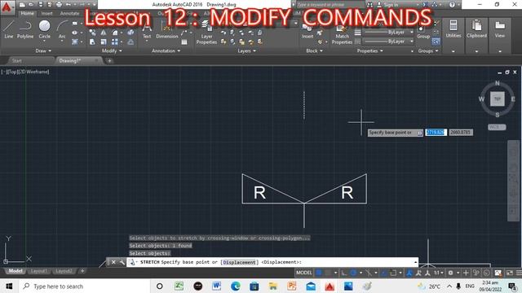The height and width of the screenshot is (293, 522).
Task: Insert a Table from Annotation panel
Action: [184, 42]
